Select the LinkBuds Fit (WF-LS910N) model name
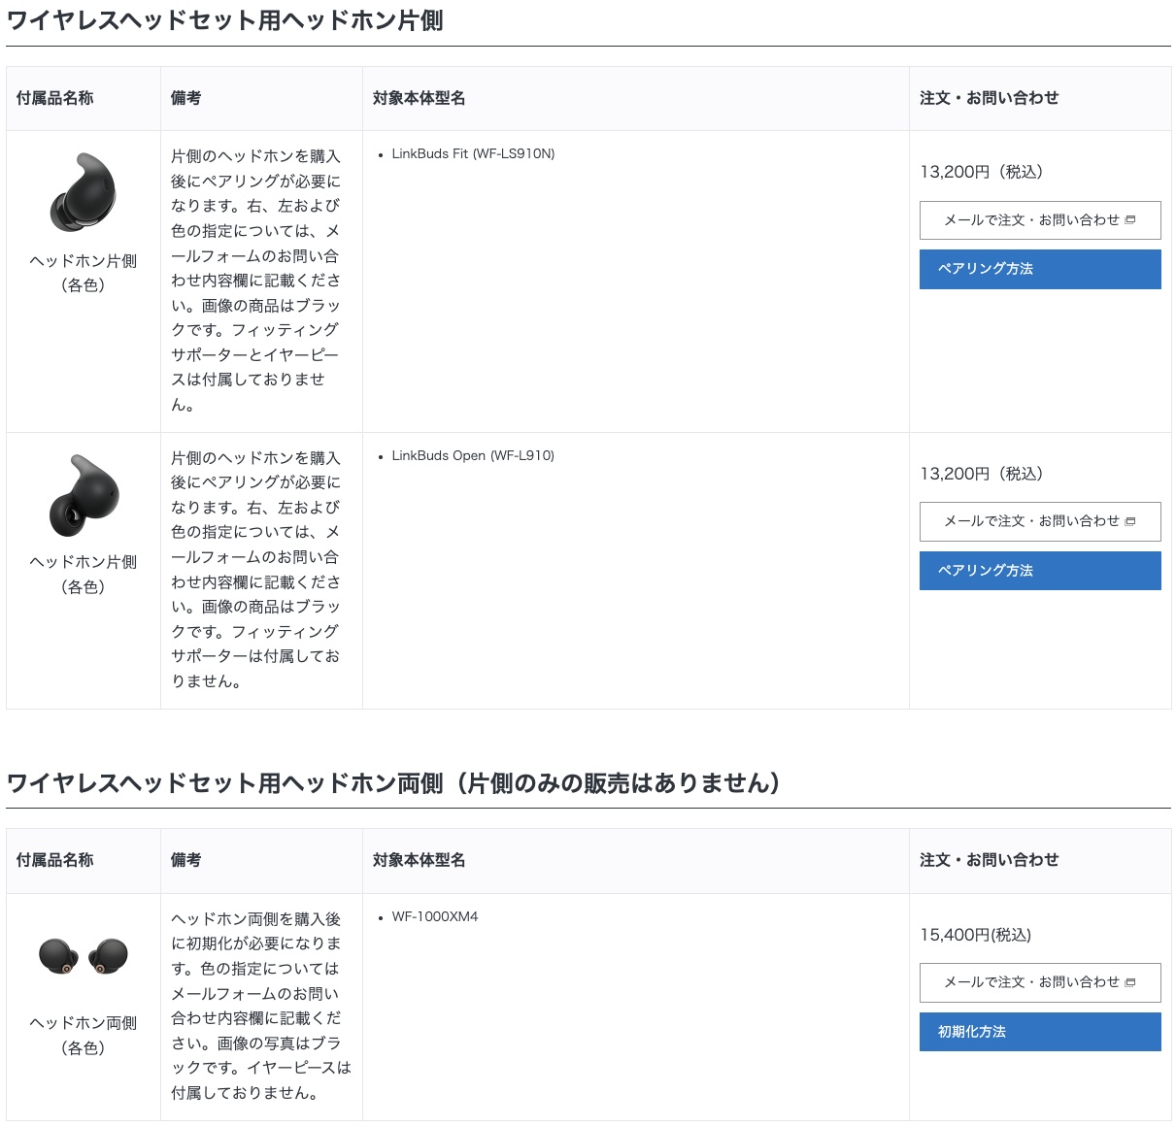 (x=473, y=154)
